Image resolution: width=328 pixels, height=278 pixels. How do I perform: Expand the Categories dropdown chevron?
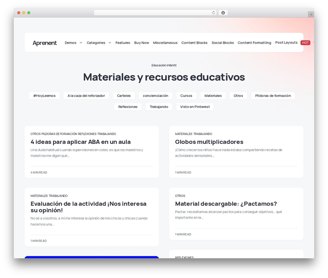(x=110, y=43)
